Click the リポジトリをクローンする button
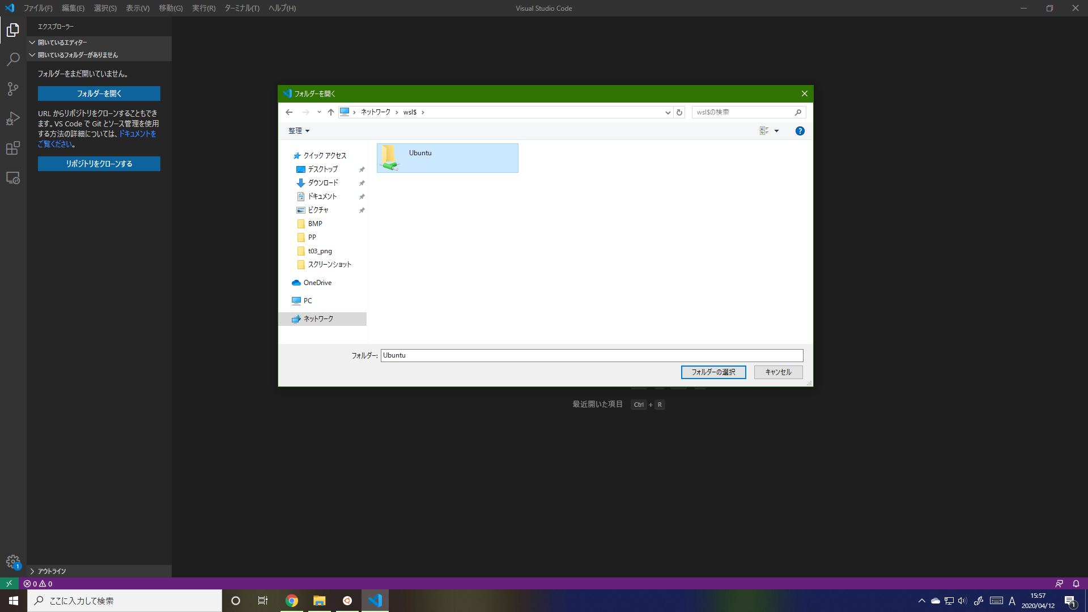 click(x=99, y=164)
